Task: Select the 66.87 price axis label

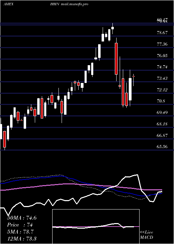Action: (x=163, y=135)
